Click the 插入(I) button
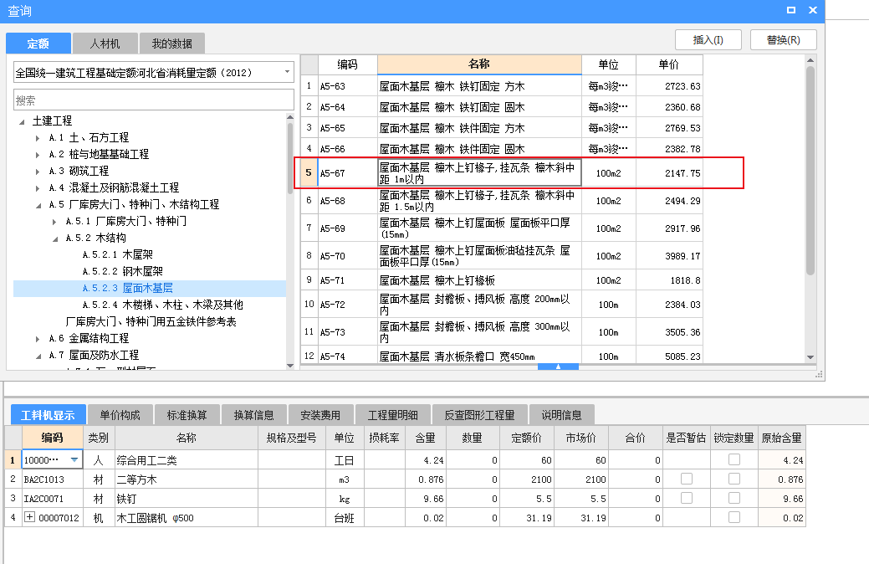This screenshot has width=869, height=564. coord(708,39)
